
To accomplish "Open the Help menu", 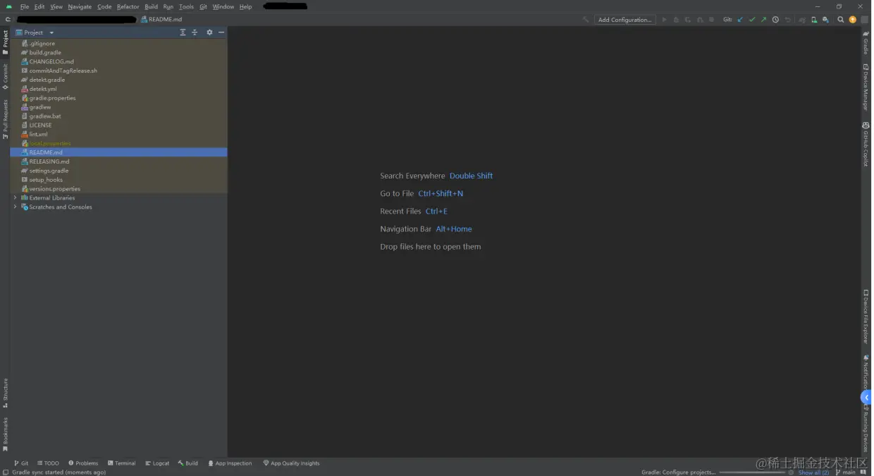I will point(245,6).
